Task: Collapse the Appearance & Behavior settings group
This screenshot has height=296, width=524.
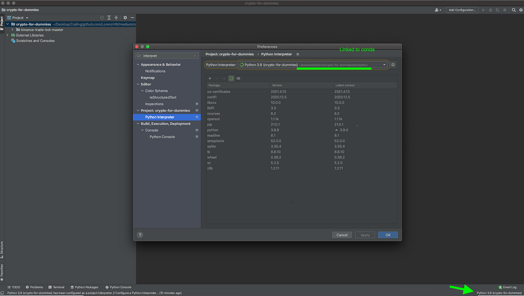Action: click(138, 65)
